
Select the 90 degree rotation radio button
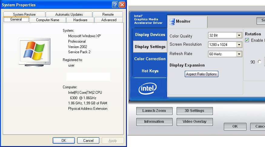(x=260, y=62)
